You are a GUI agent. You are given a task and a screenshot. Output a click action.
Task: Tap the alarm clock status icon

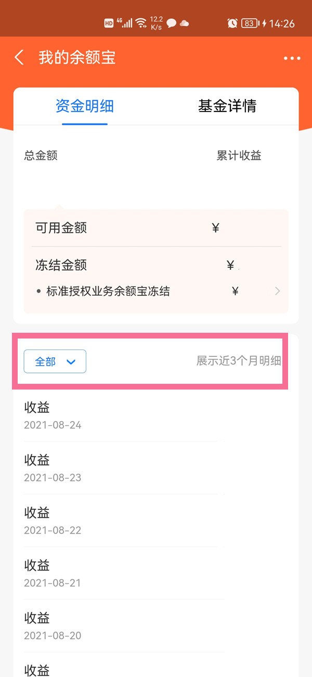(x=232, y=23)
